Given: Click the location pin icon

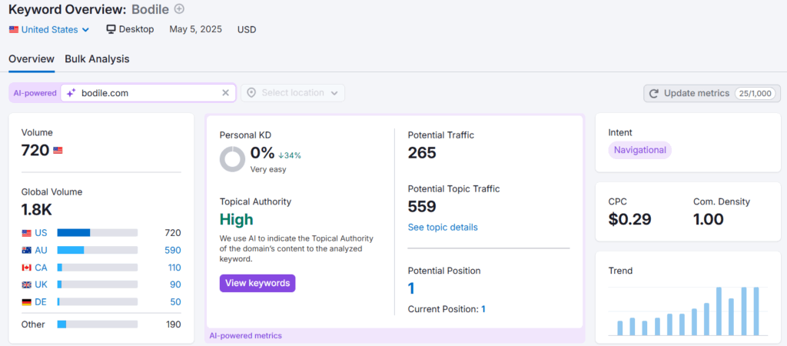Looking at the screenshot, I should click(251, 93).
